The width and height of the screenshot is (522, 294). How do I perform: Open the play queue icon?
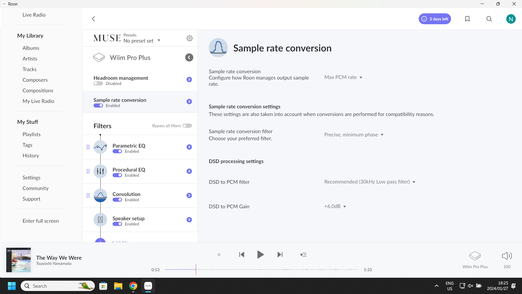[x=303, y=255]
